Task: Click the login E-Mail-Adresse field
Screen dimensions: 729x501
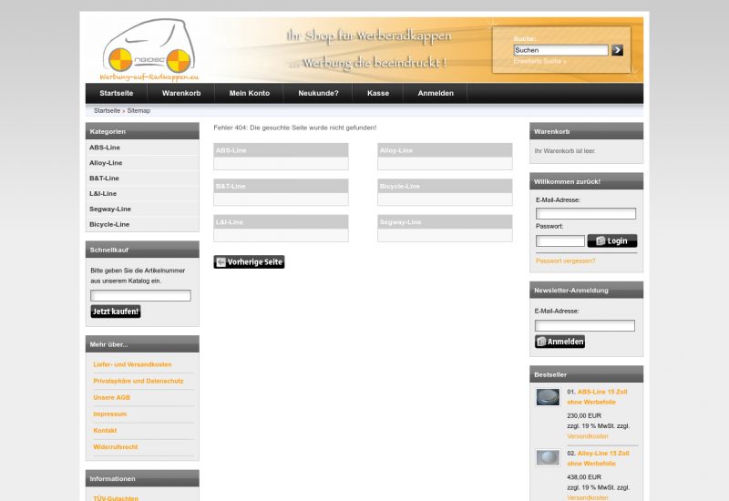Action: tap(586, 213)
